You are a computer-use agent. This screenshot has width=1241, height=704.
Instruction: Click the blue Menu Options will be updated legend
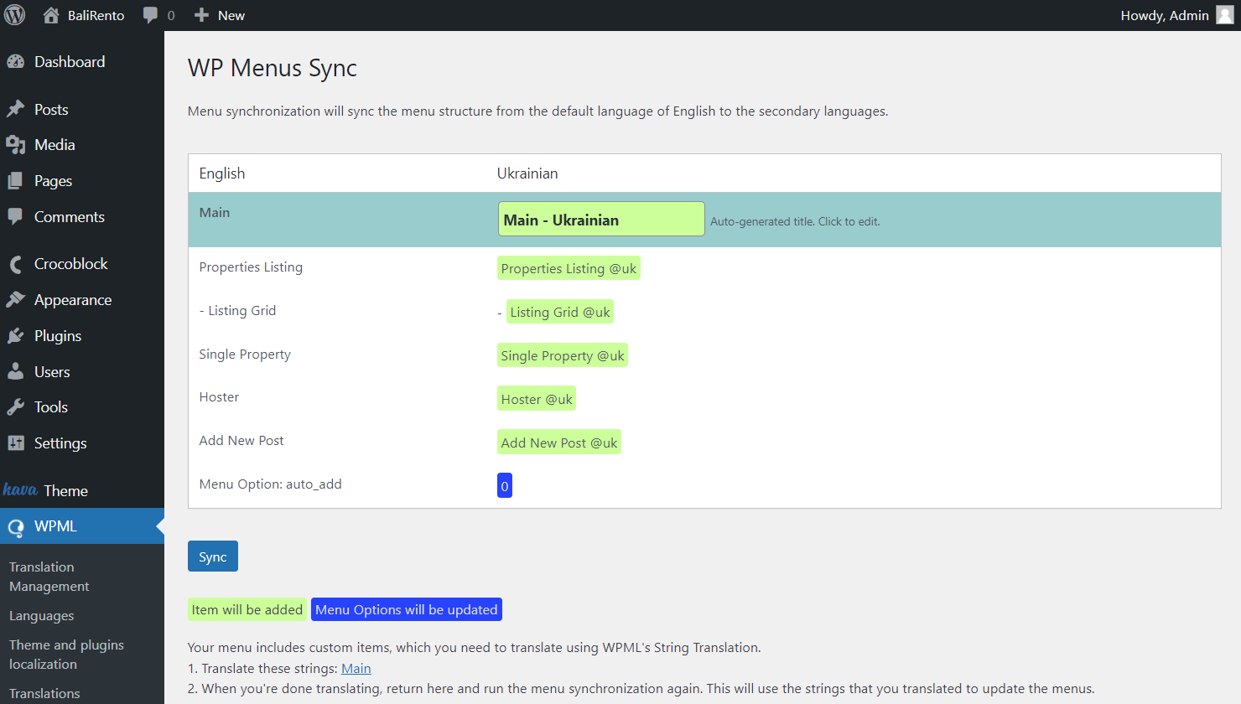(407, 609)
